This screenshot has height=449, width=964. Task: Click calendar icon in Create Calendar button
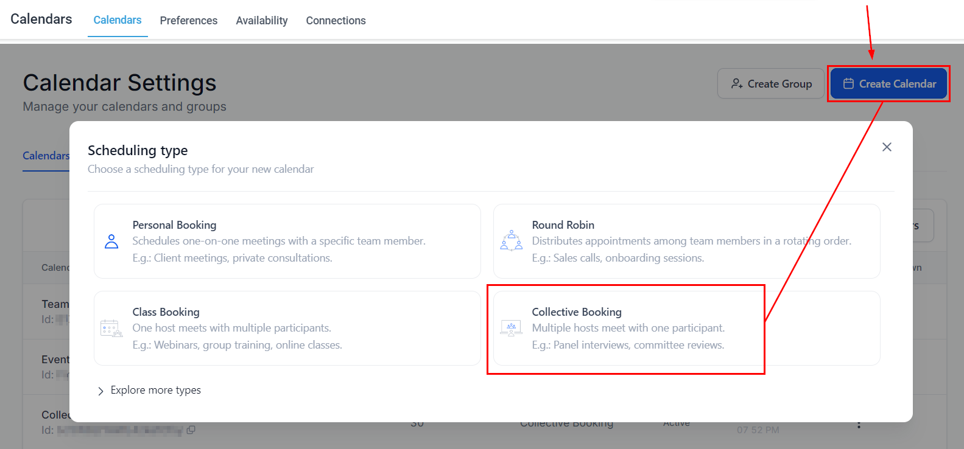[x=848, y=84]
